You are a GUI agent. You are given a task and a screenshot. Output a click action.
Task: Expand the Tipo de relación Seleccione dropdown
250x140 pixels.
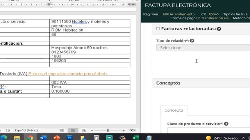(x=203, y=48)
